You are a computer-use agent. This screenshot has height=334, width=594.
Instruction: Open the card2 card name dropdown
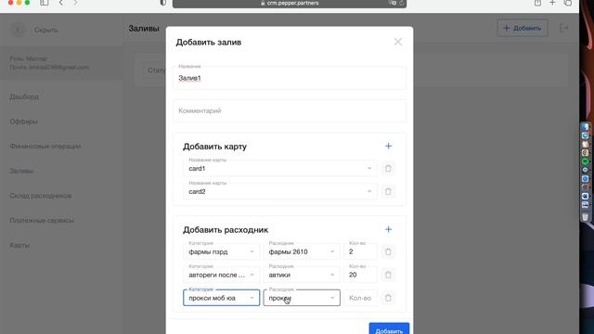tap(280, 192)
